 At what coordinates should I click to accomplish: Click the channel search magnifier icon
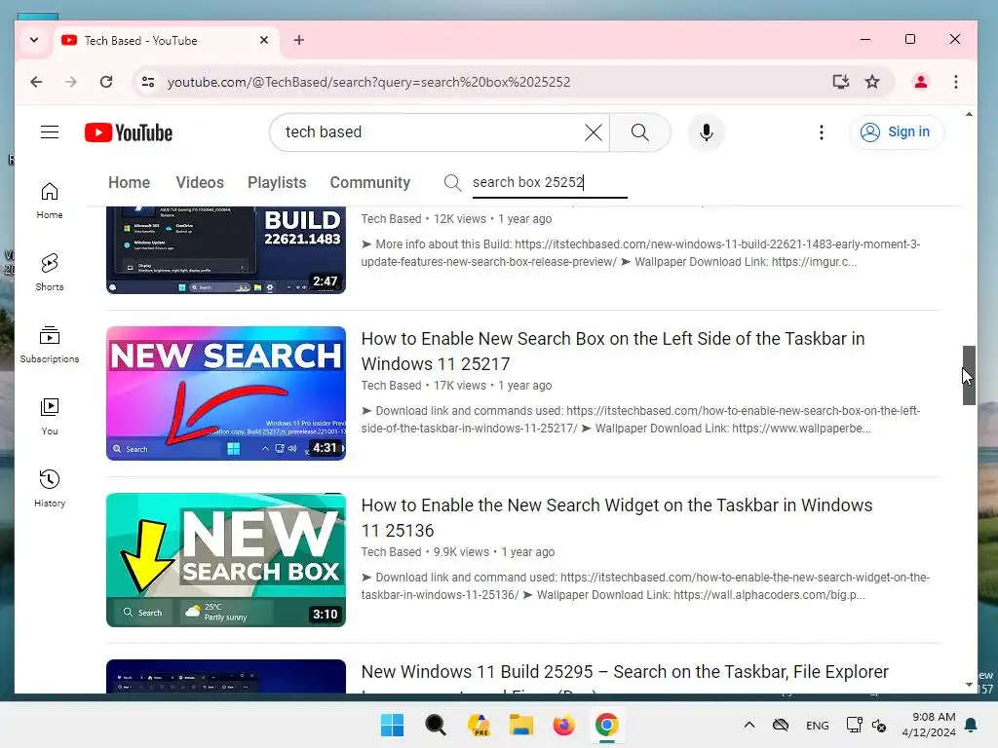(452, 182)
